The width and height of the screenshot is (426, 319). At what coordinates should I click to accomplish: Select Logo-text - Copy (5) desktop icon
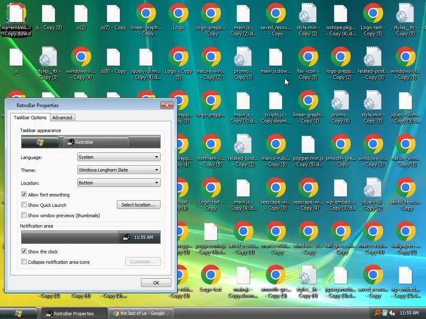373,20
